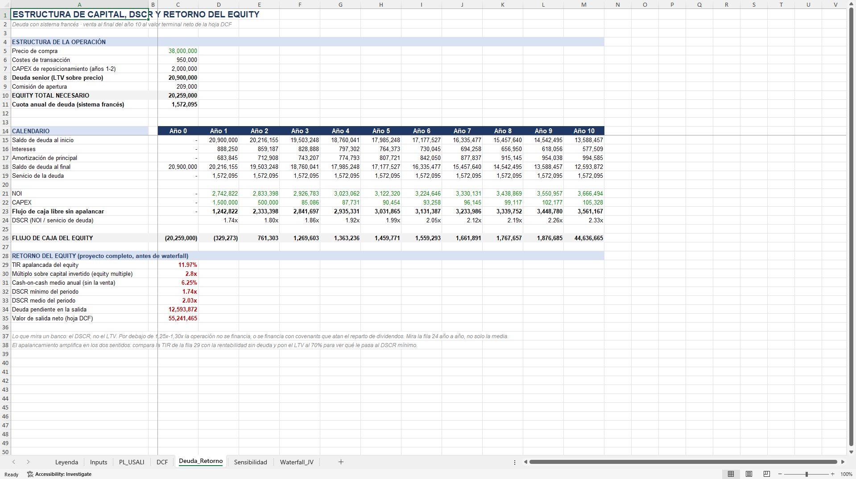
Task: Select the title cell ESTRUCTURA DE CAPITAL
Action: pyautogui.click(x=79, y=14)
